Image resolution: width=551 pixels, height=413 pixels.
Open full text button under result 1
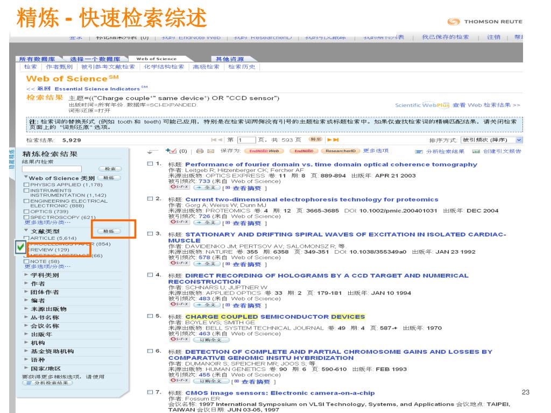pos(207,188)
